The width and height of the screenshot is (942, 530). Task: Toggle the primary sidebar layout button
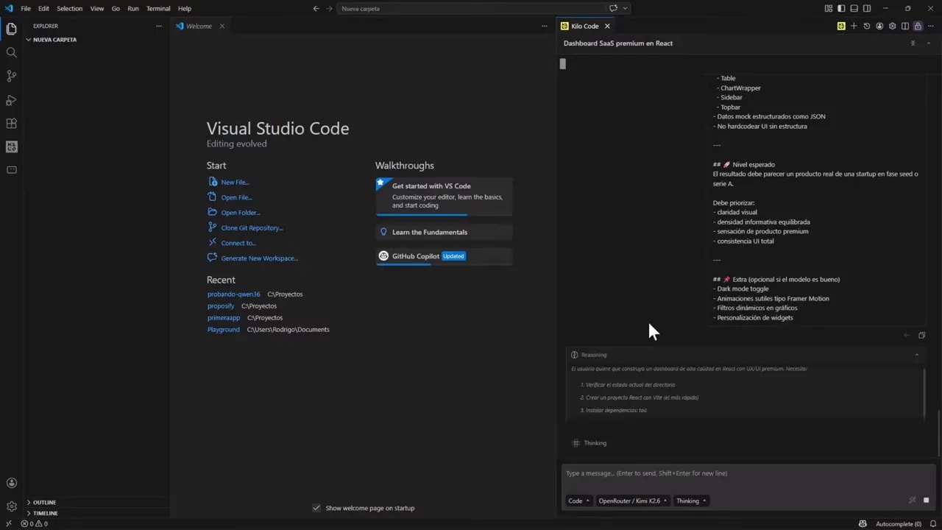tap(841, 8)
